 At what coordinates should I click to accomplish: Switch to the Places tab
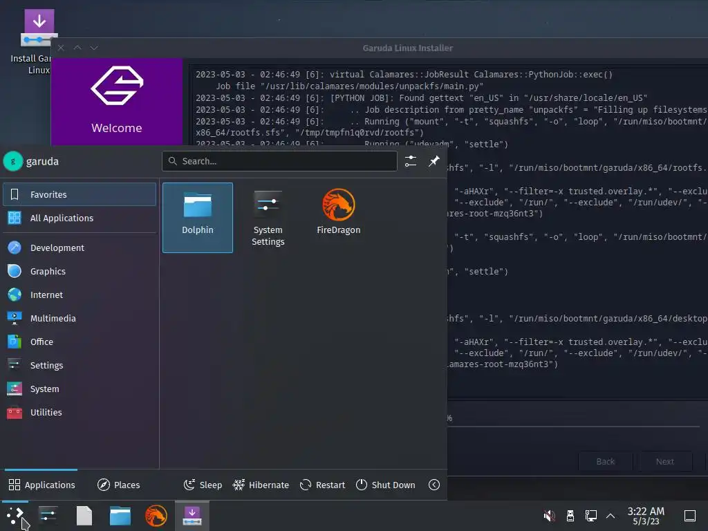(119, 485)
